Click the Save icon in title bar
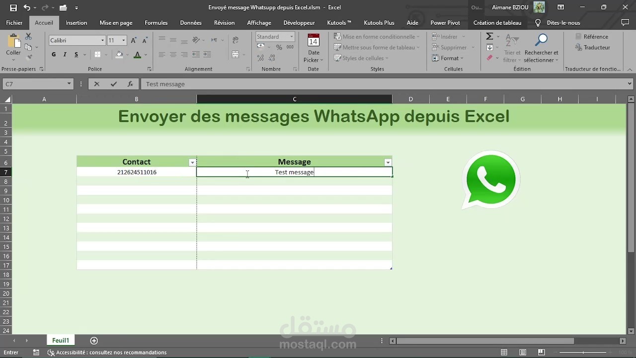Screen dimensions: 636x358 point(13,7)
